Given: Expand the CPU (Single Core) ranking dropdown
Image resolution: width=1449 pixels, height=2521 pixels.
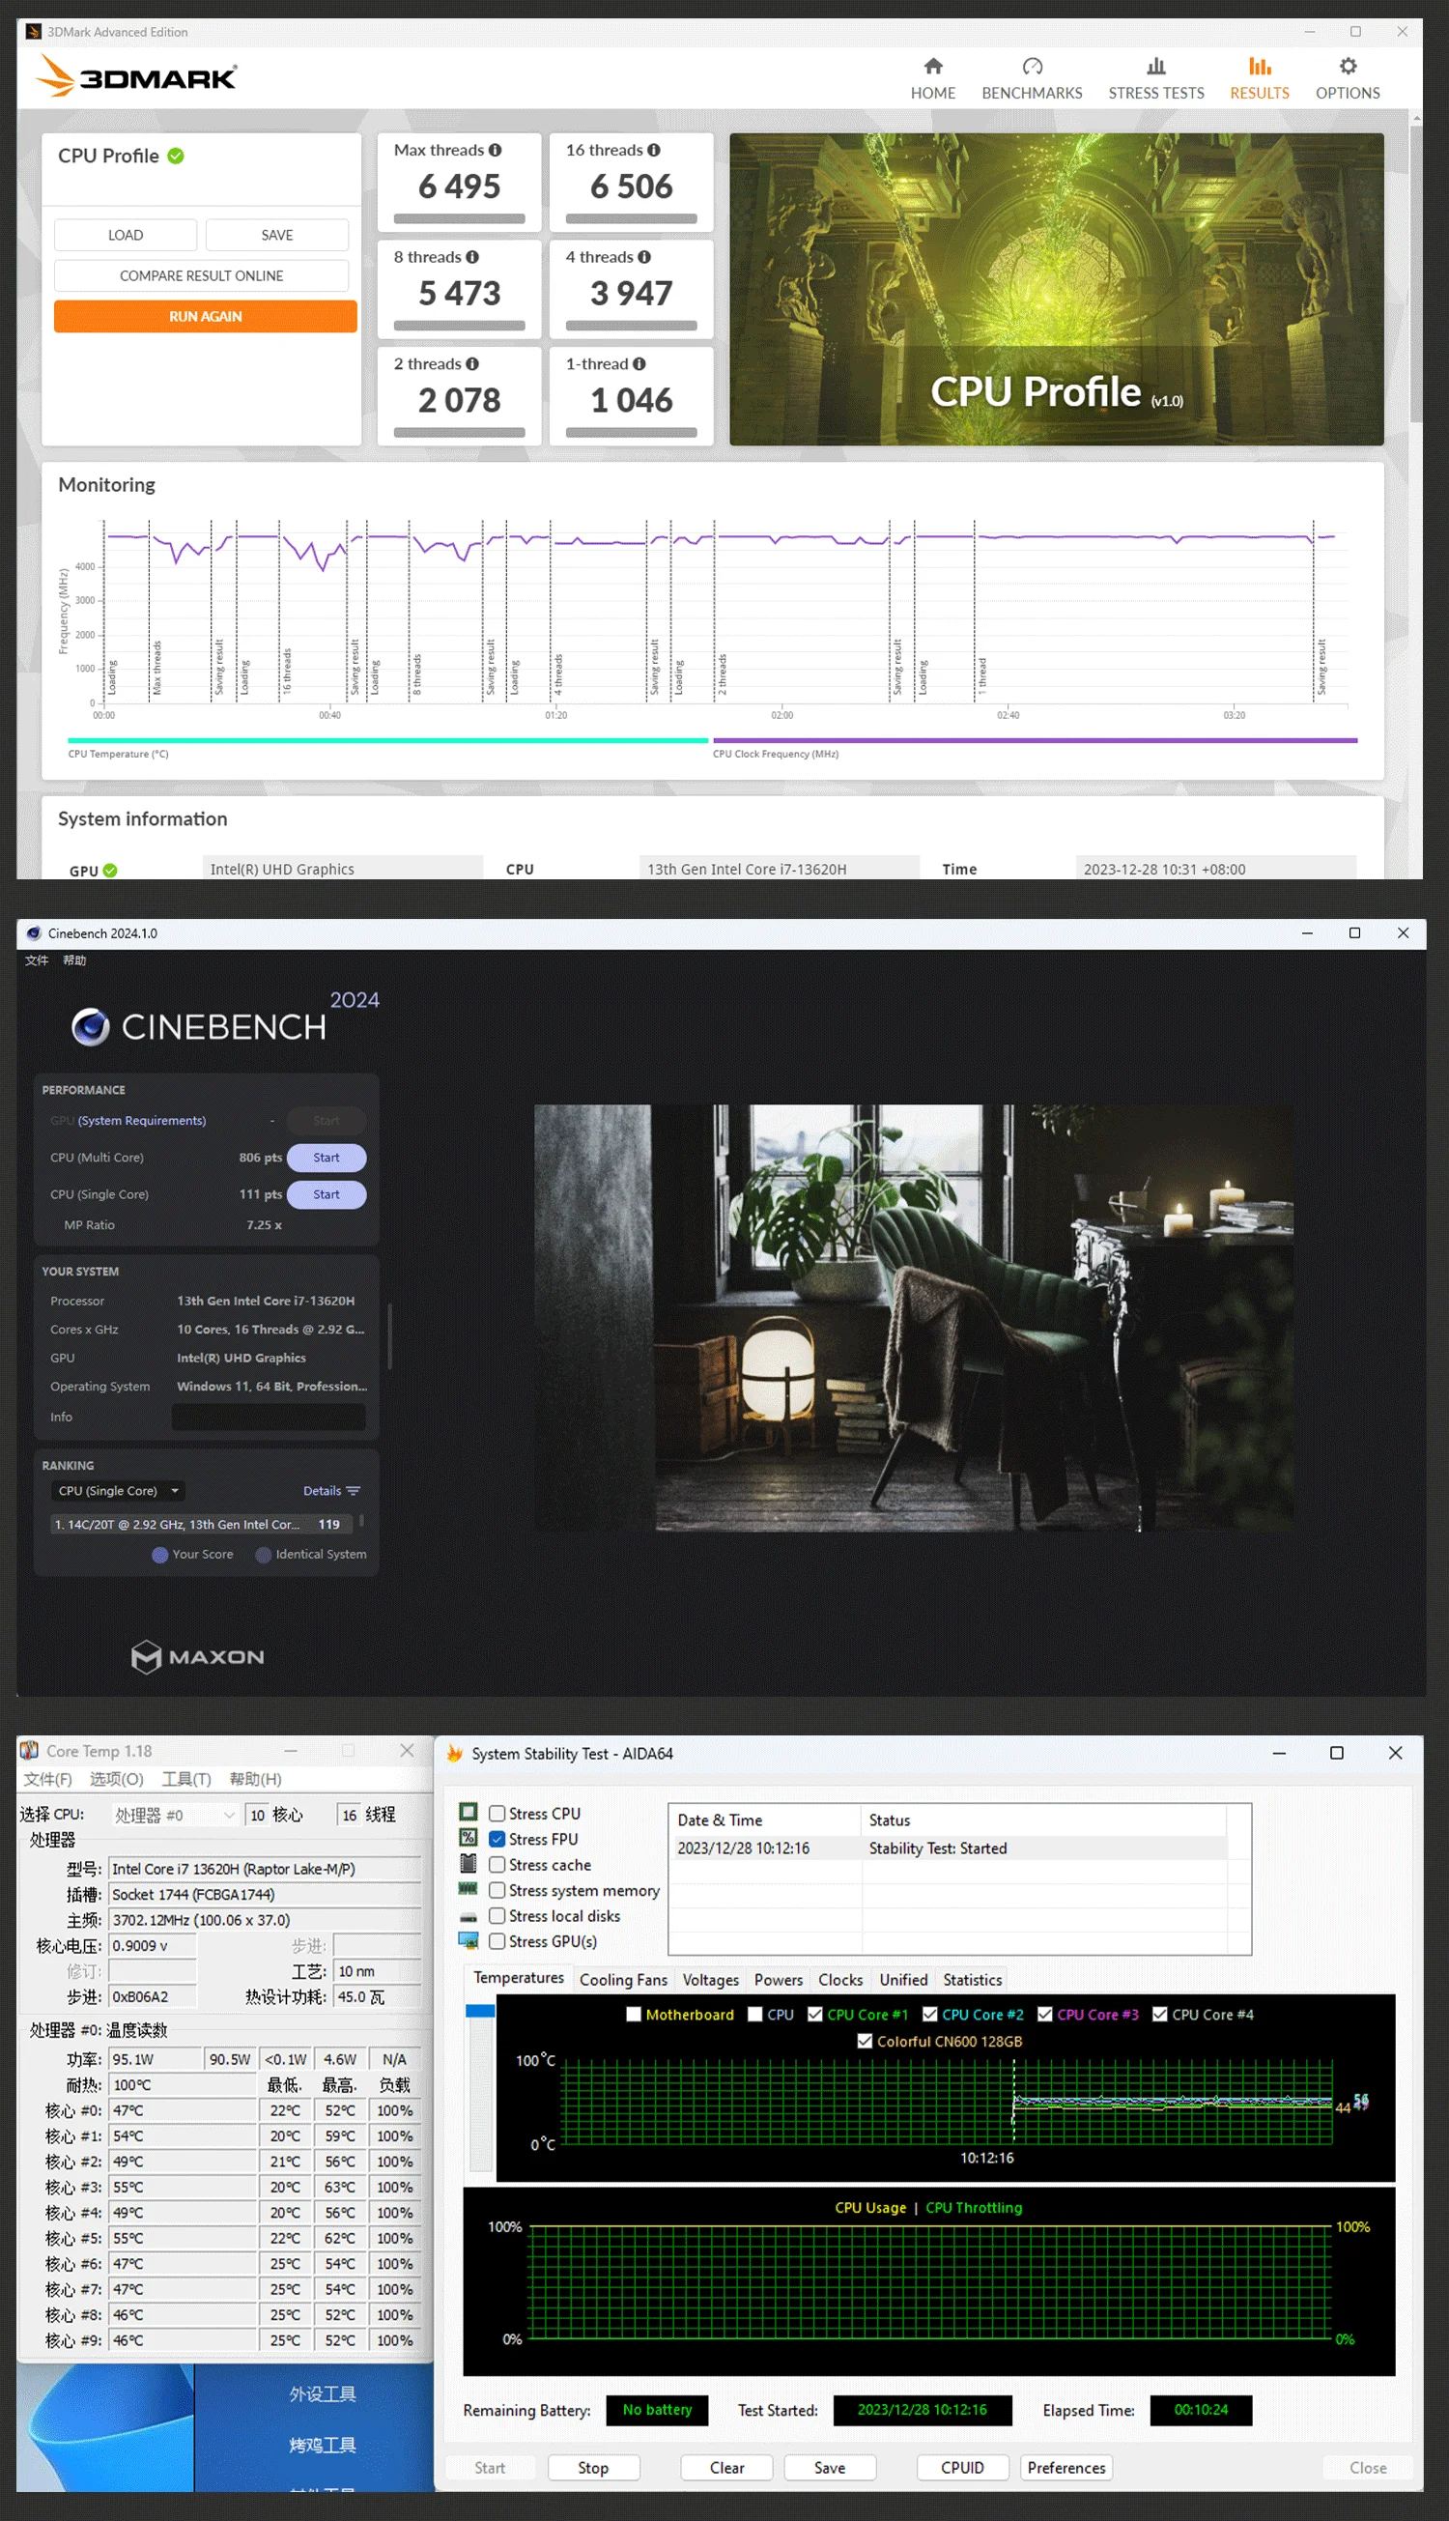Looking at the screenshot, I should pos(175,1491).
